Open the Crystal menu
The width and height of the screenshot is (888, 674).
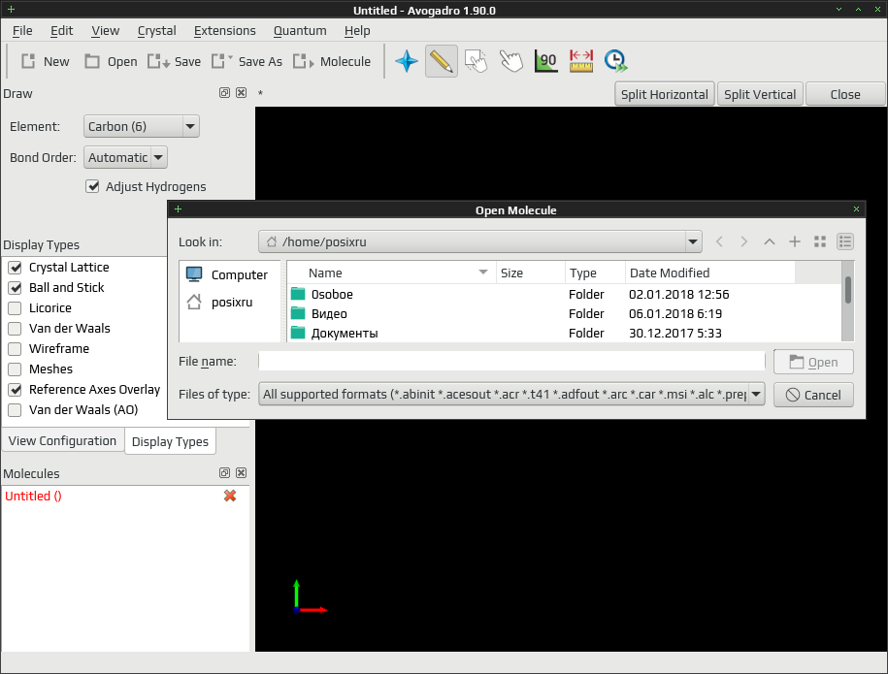tap(157, 31)
